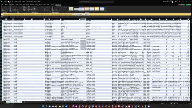Click Save As in warning bar
Screen dimensions: 192x108
(x=87, y=14)
